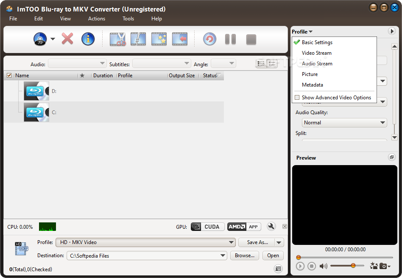Image resolution: width=402 pixels, height=278 pixels.
Task: Open the Edit menu
Action: pyautogui.click(x=39, y=19)
